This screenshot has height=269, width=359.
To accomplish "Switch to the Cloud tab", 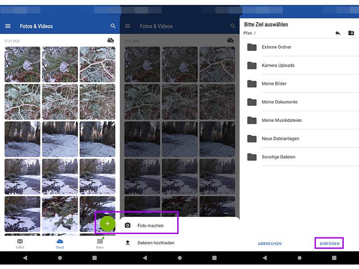I will click(x=60, y=243).
